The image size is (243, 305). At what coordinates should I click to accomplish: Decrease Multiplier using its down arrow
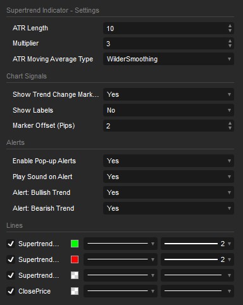click(230, 46)
